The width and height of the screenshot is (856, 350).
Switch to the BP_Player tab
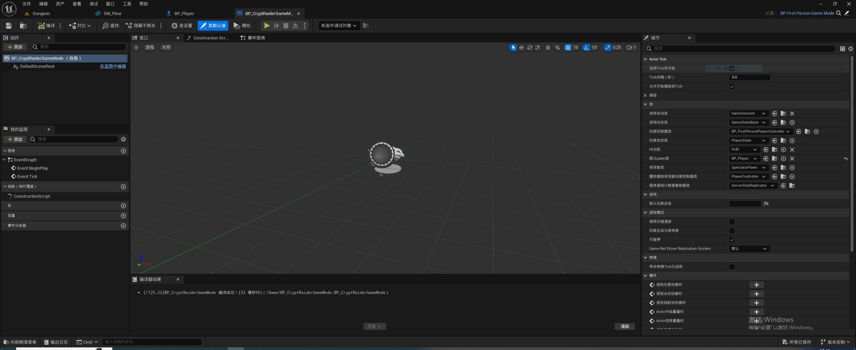pos(184,14)
